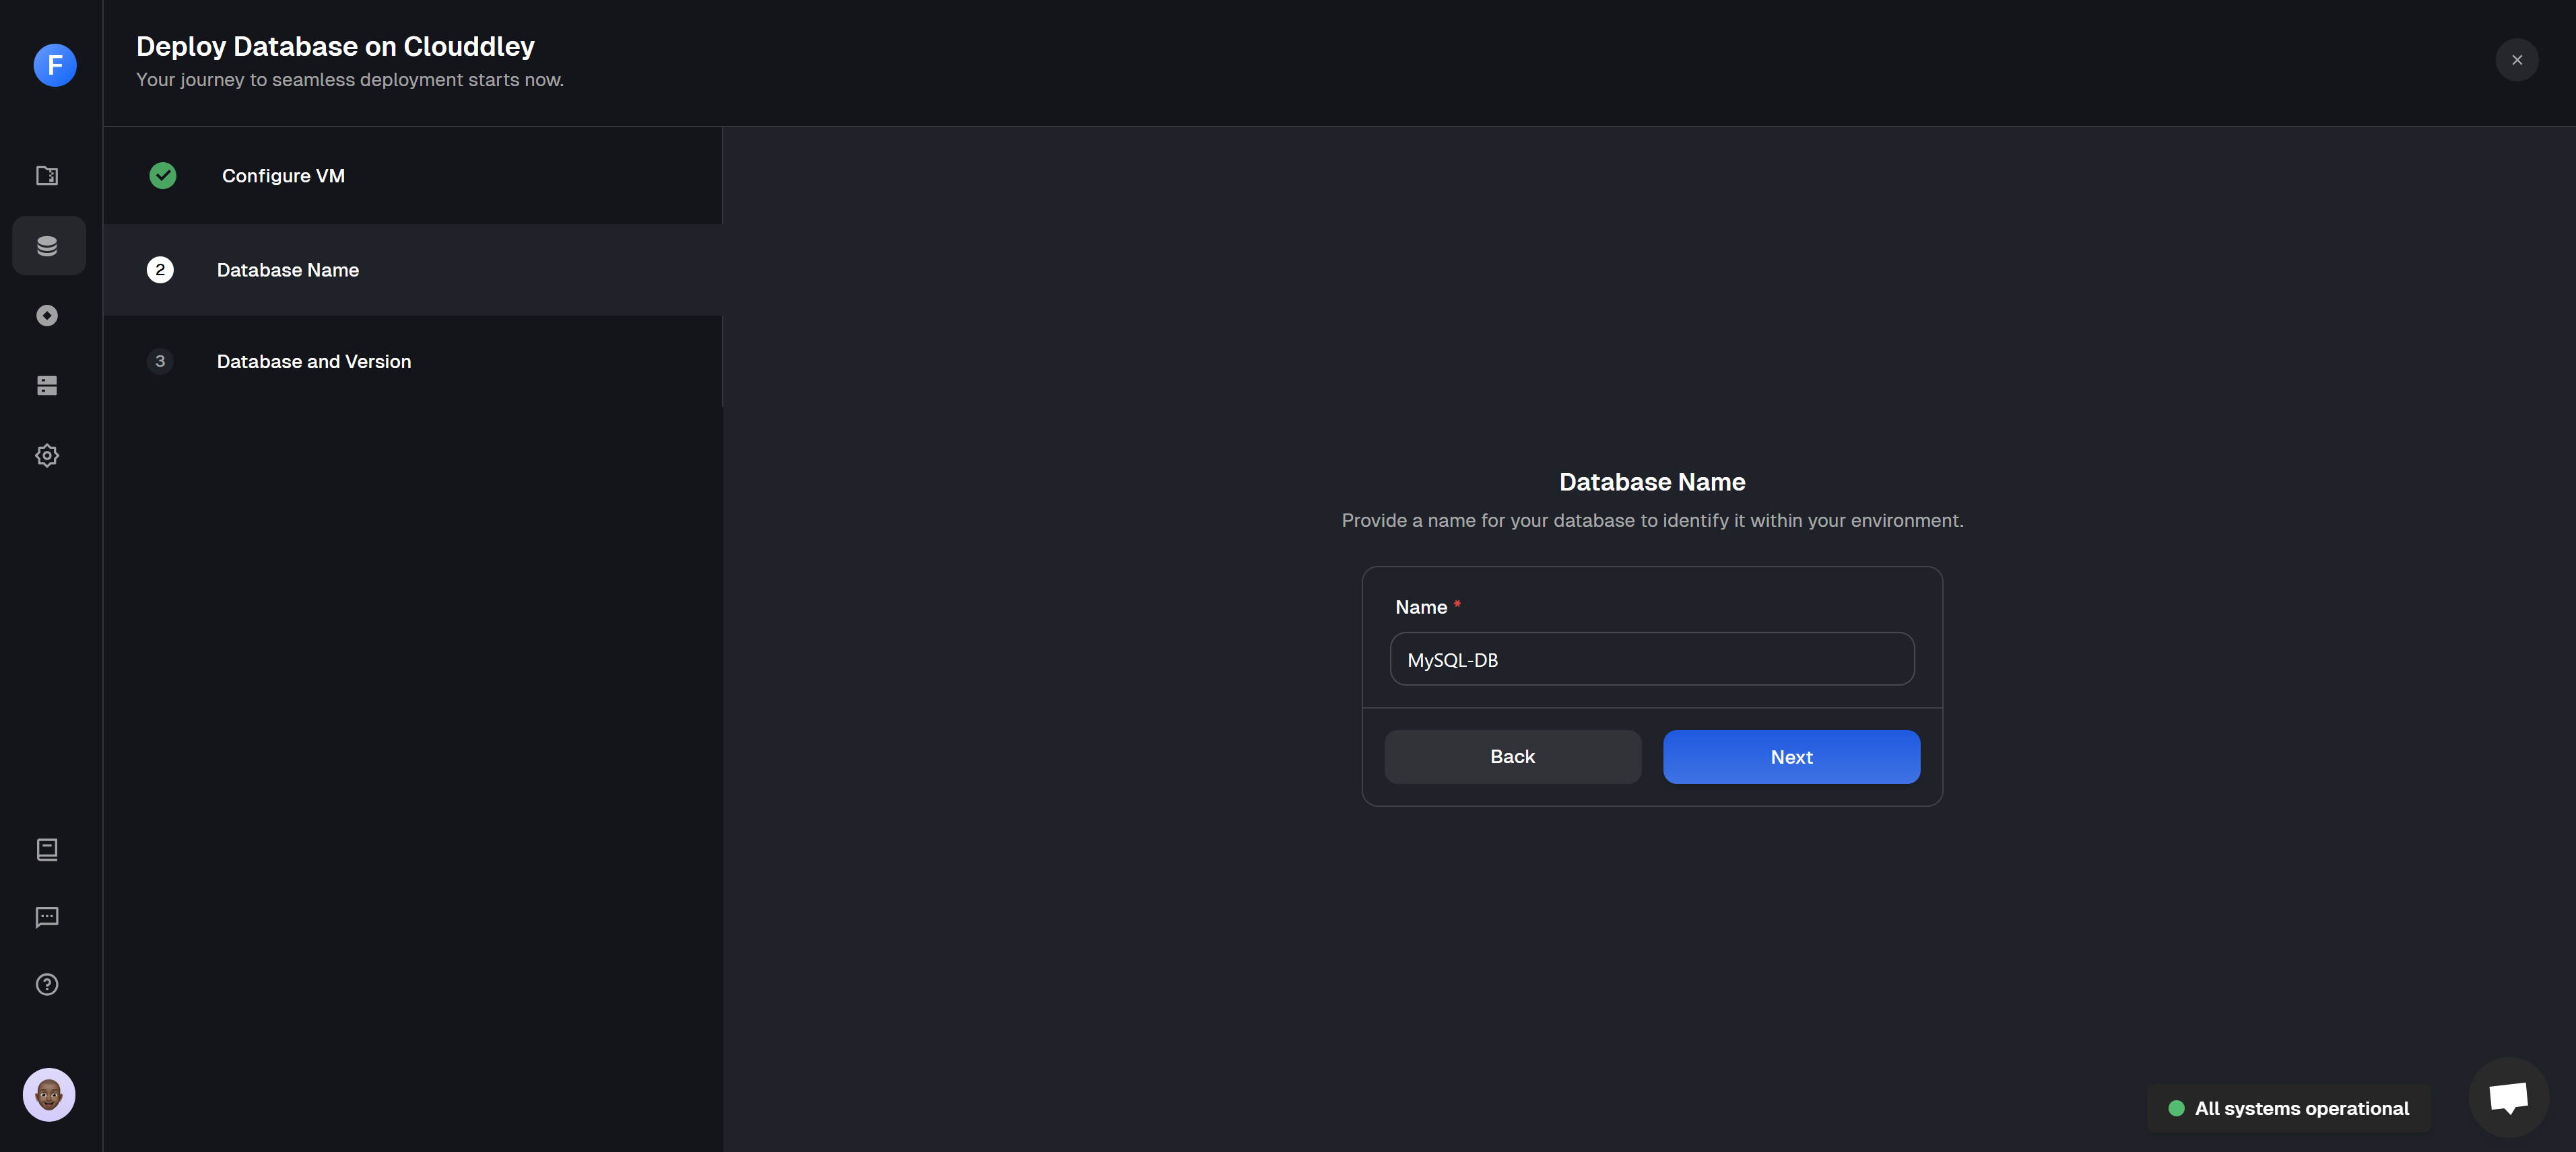
Task: Open the live chat bubble widget
Action: 2508,1096
